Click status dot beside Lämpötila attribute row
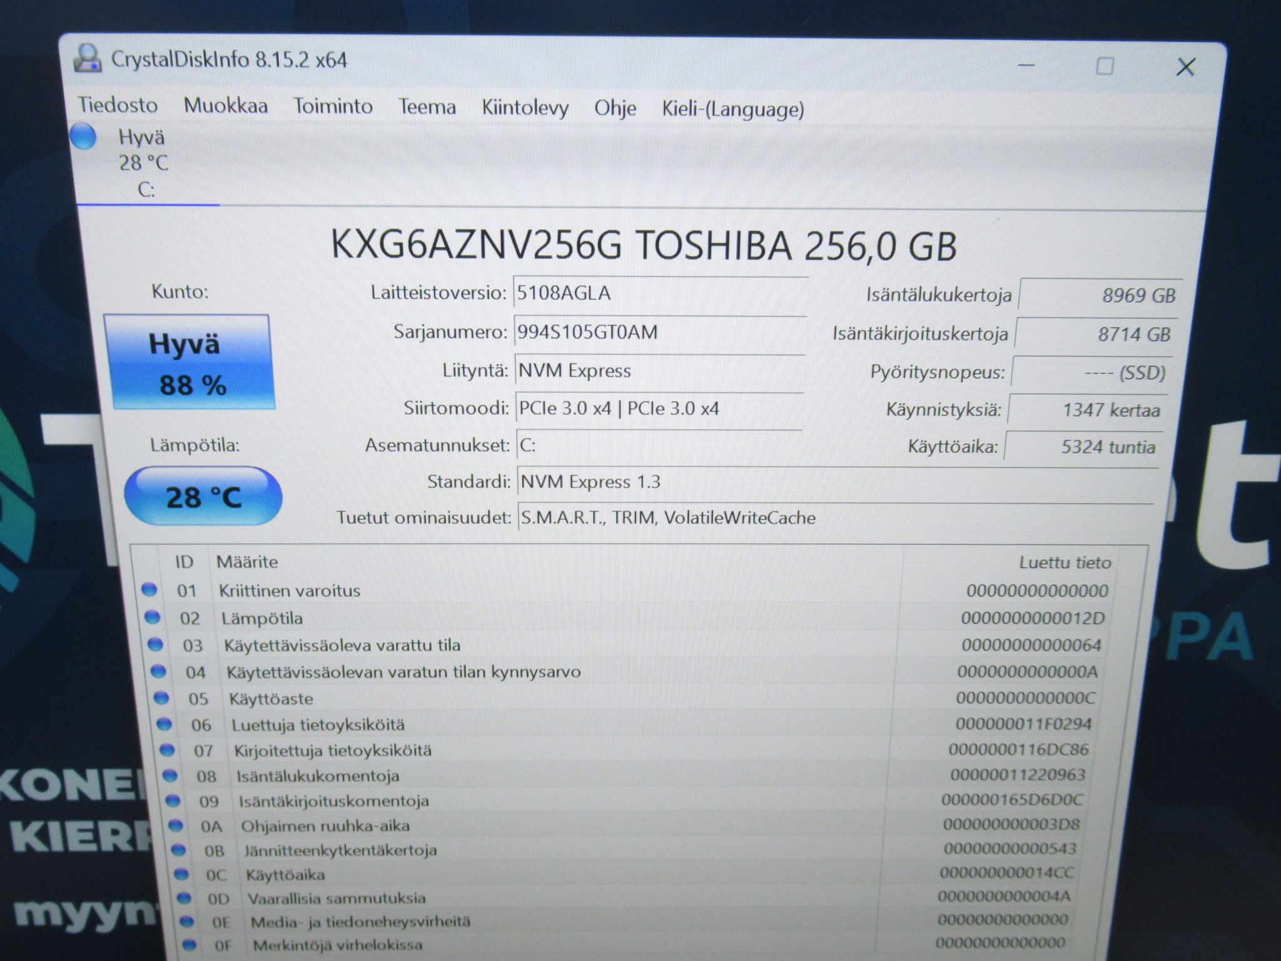Viewport: 1281px width, 961px height. pyautogui.click(x=152, y=617)
